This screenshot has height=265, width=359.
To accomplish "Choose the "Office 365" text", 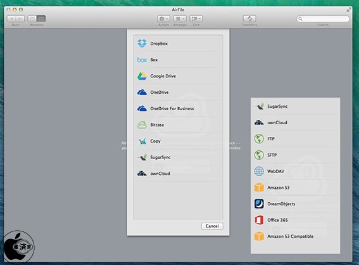I will click(277, 220).
